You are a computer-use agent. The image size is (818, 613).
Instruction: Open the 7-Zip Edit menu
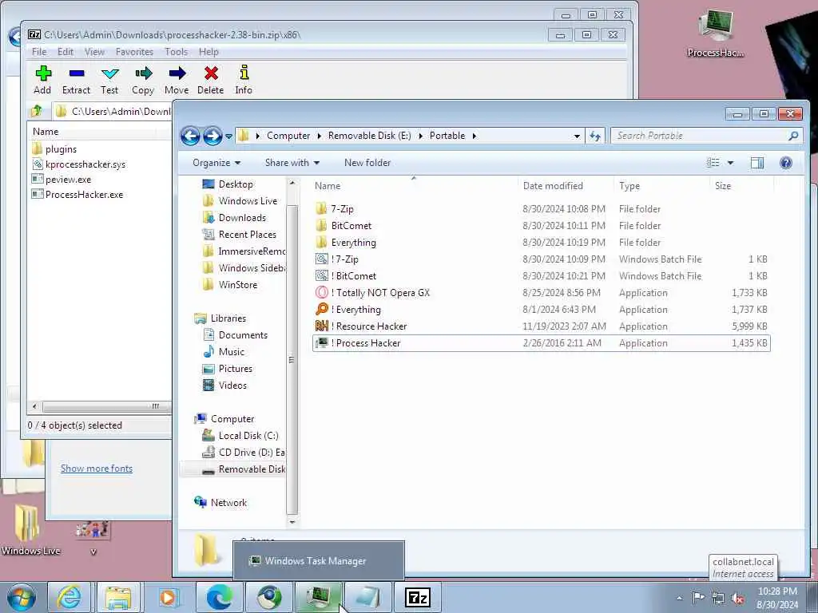click(66, 52)
